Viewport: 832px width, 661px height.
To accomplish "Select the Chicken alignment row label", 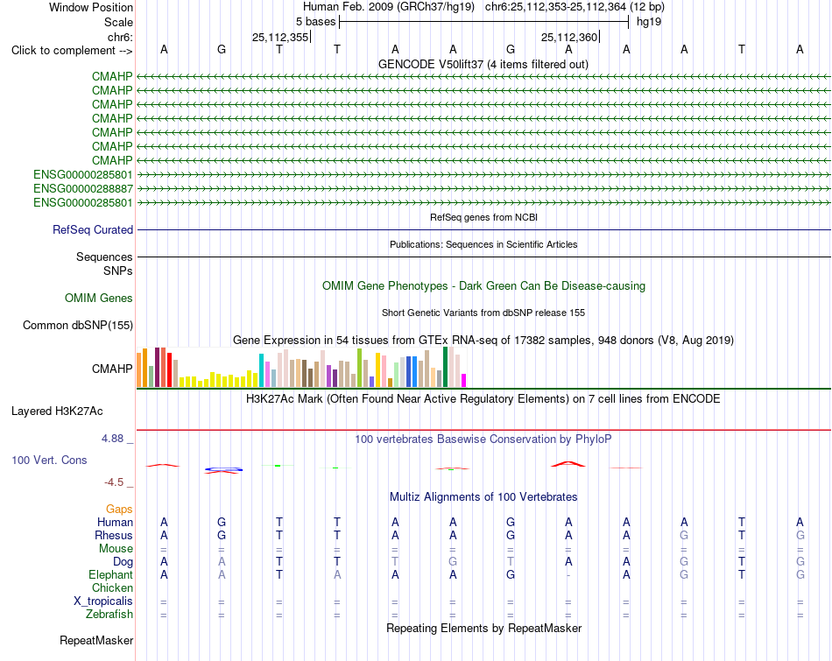I will (112, 587).
